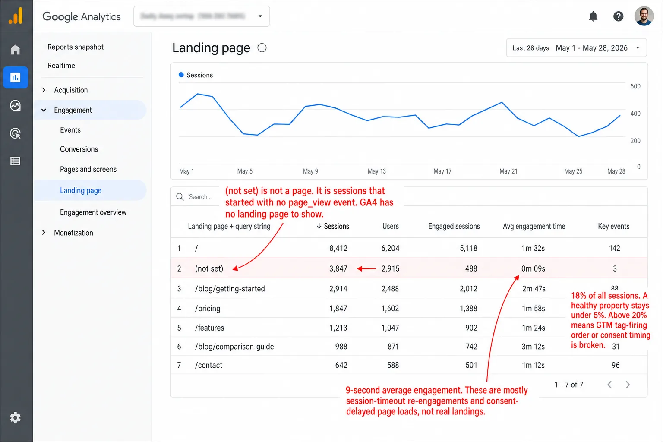Viewport: 663px width, 442px height.
Task: Sort by Users column header
Action: [391, 226]
